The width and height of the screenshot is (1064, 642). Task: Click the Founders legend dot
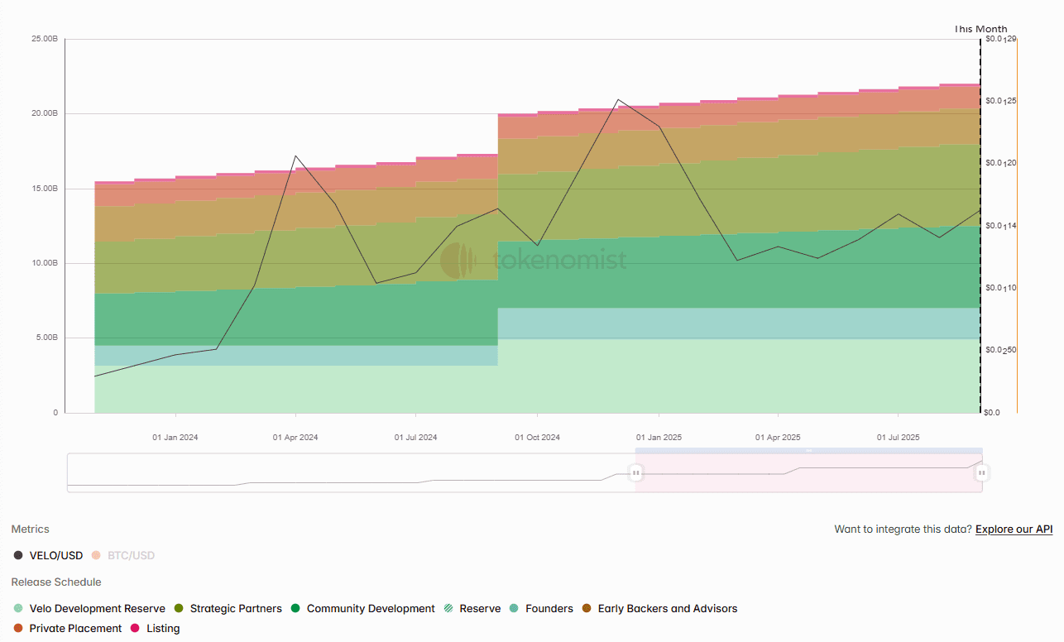click(x=515, y=608)
